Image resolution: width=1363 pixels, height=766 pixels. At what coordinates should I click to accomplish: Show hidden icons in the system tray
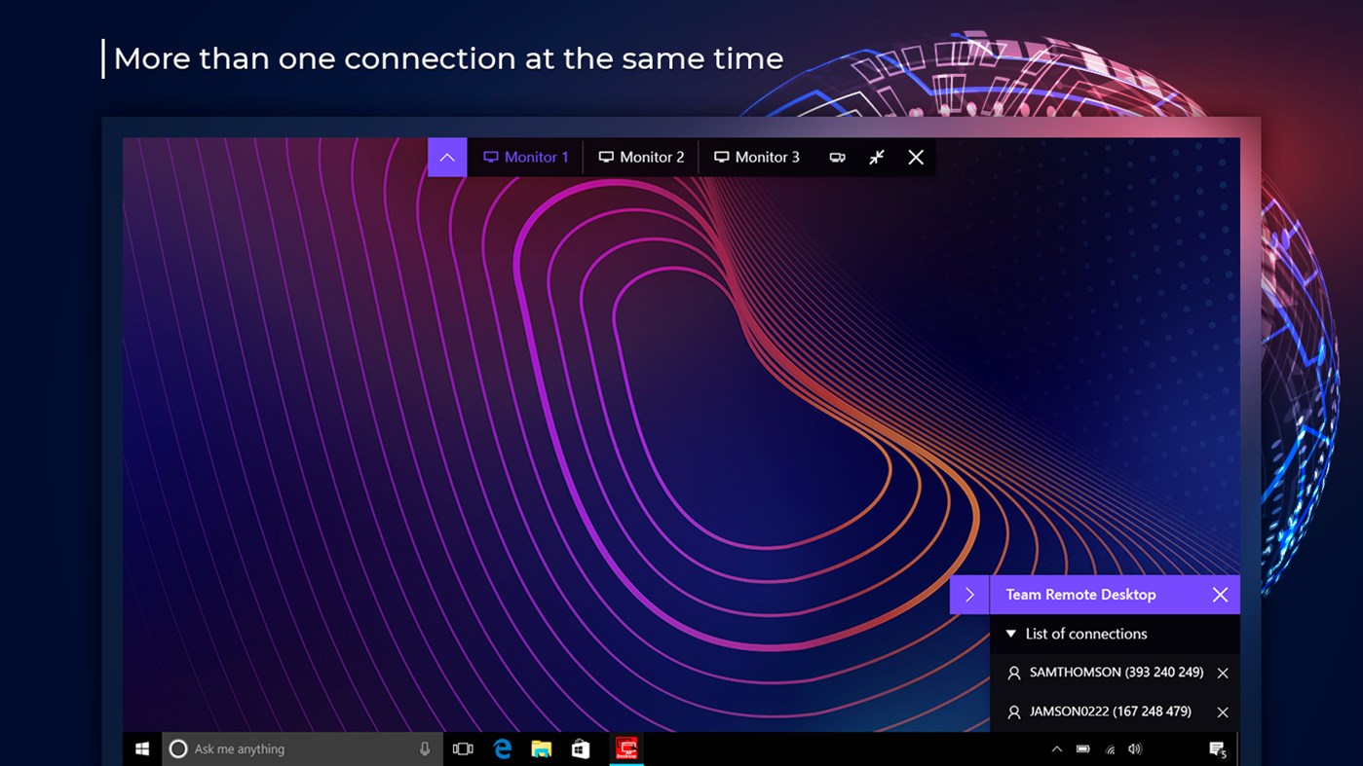pos(1056,748)
